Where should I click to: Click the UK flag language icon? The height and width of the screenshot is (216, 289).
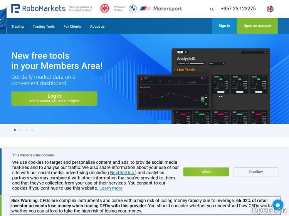[270, 9]
